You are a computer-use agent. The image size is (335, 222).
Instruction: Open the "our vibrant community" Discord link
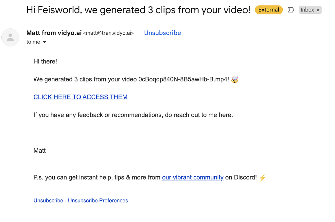click(193, 178)
